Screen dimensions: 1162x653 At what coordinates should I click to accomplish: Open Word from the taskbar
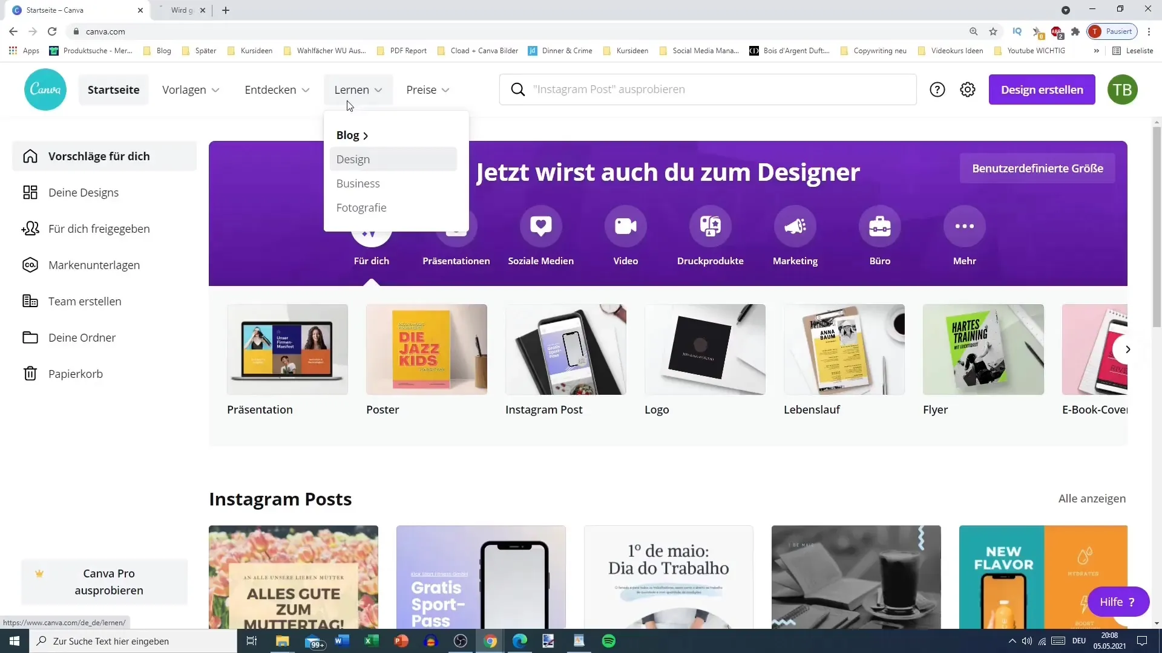click(x=342, y=641)
